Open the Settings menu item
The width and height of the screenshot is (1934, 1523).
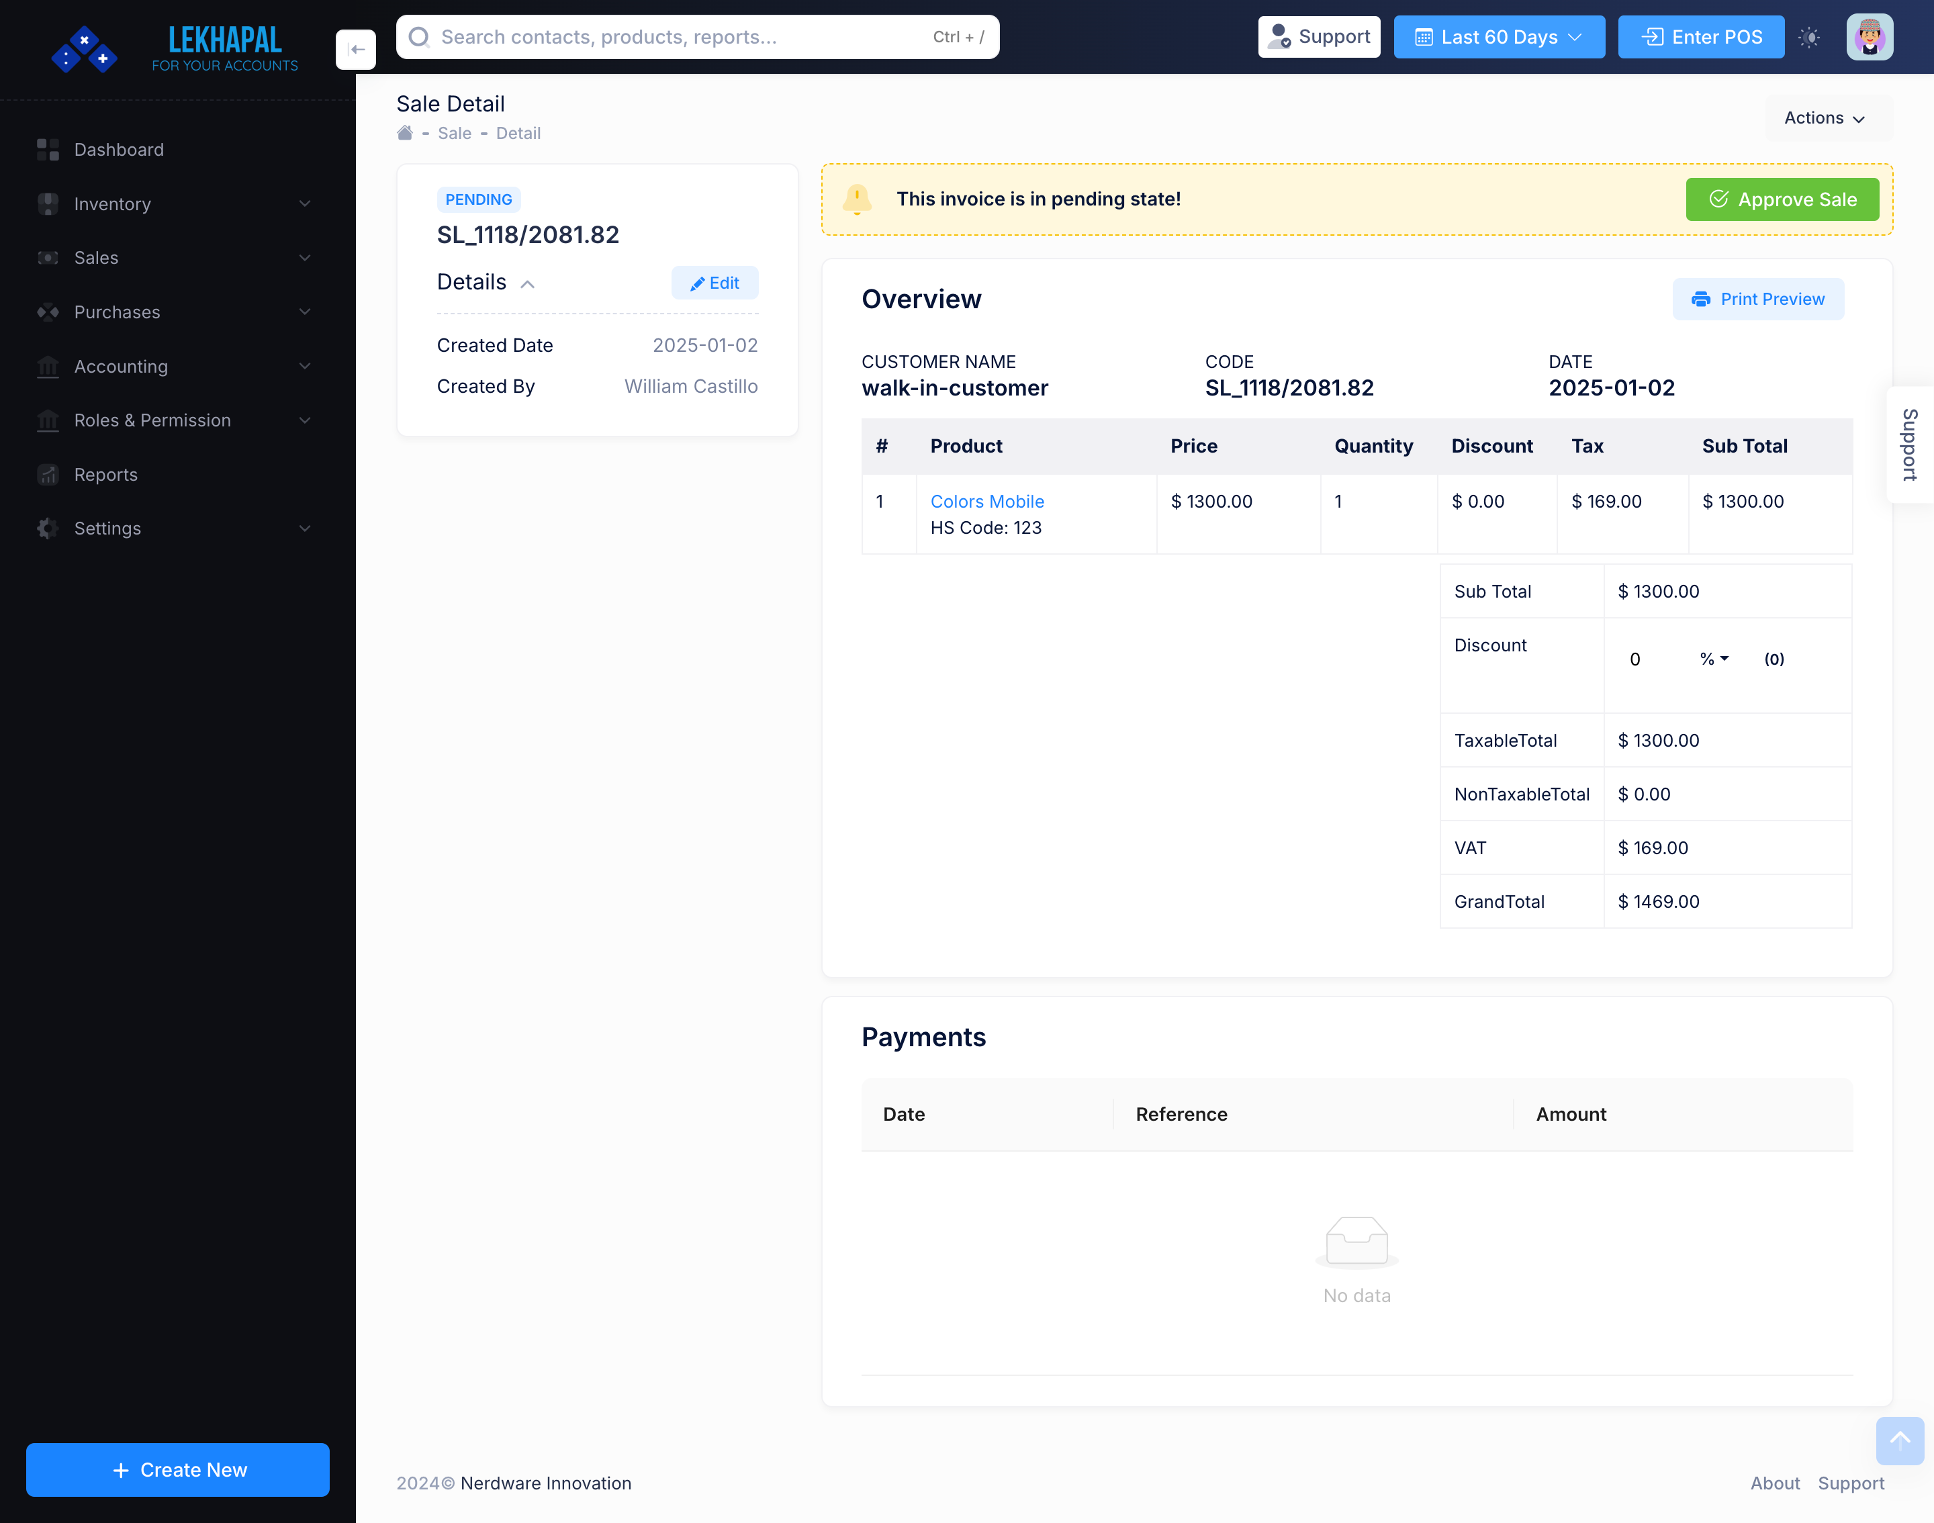(x=107, y=528)
